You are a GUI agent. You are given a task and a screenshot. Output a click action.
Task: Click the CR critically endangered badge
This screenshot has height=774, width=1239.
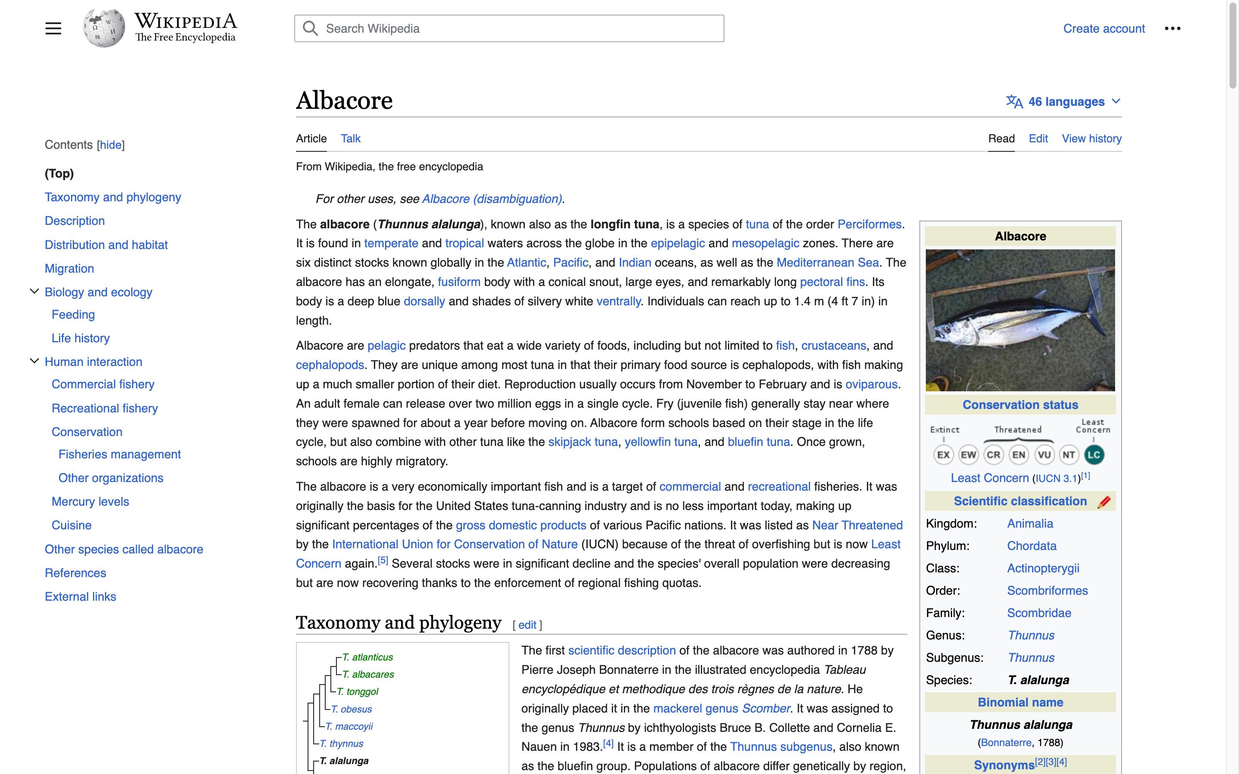(994, 454)
